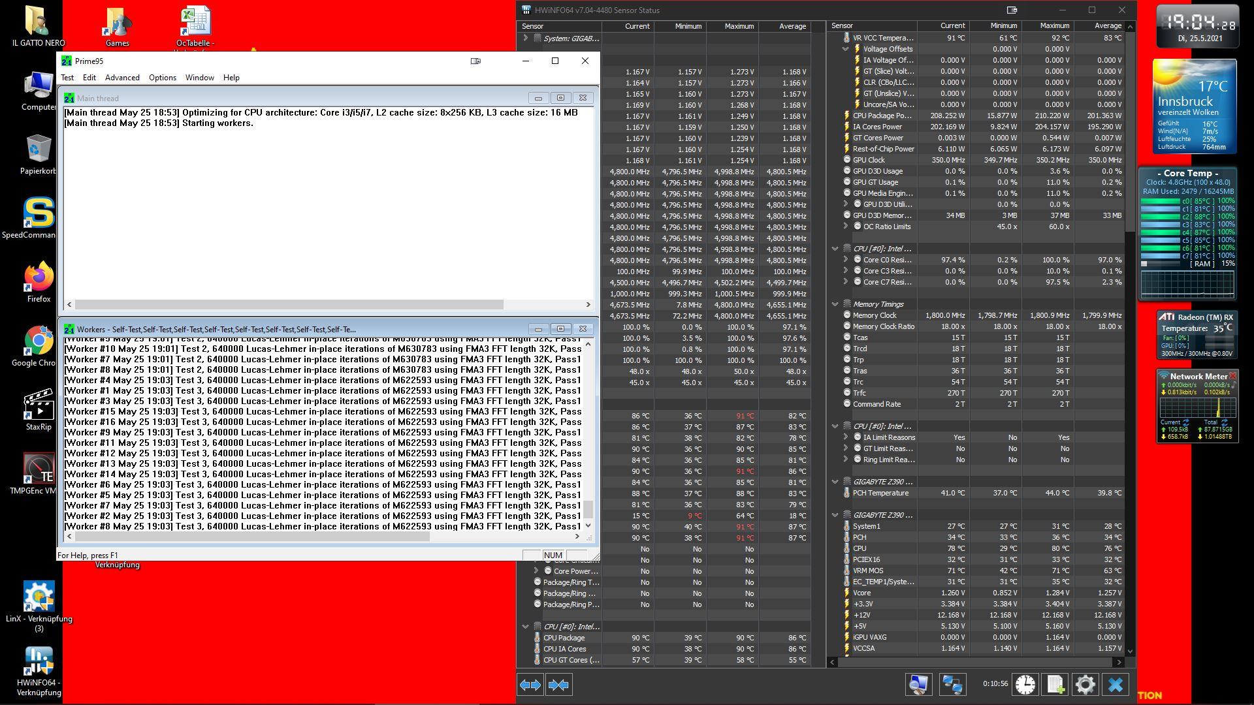Restore Workers child window button
1254x705 pixels.
click(560, 329)
